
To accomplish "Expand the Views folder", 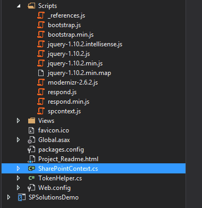I will click(18, 121).
